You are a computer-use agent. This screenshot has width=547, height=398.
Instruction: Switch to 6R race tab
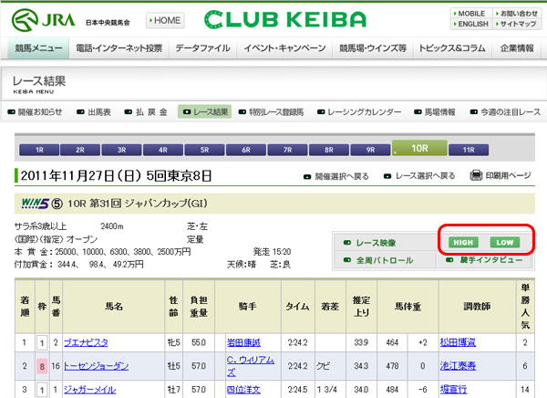click(246, 150)
